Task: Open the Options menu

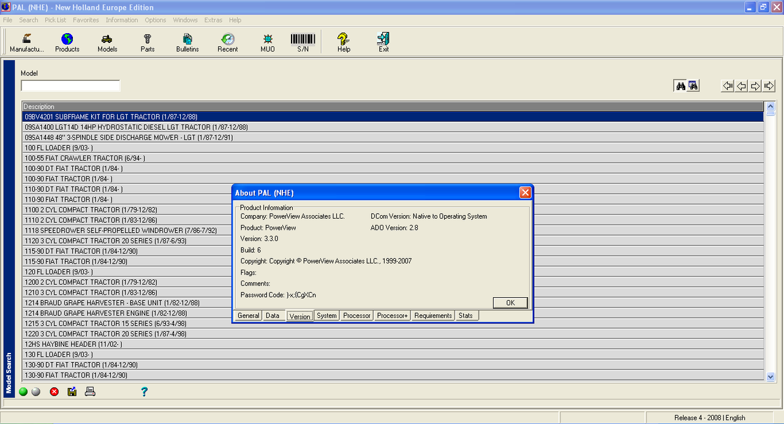Action: (x=156, y=20)
